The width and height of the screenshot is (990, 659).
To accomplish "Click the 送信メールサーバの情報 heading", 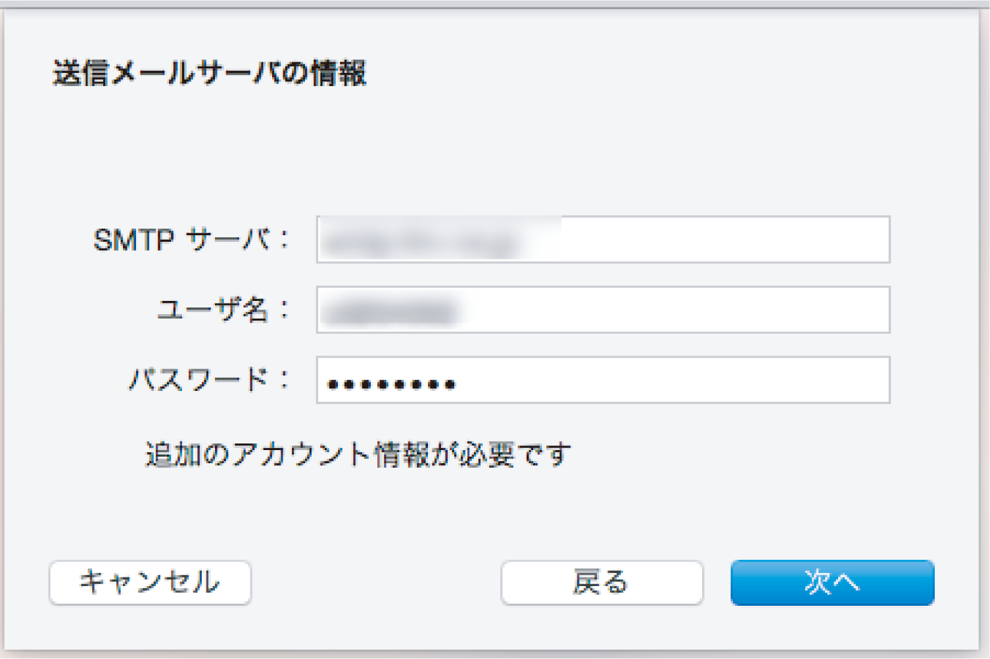I will (x=209, y=73).
